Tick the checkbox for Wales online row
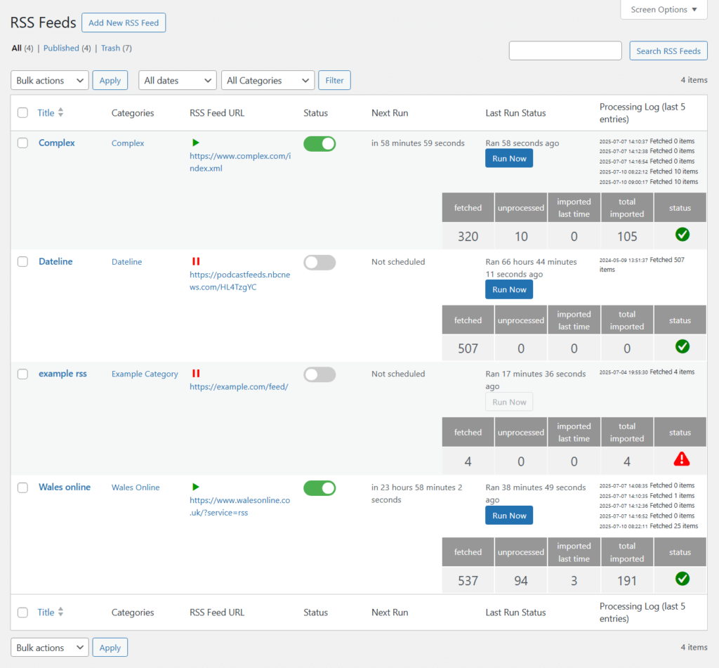This screenshot has height=668, width=719. coord(23,487)
